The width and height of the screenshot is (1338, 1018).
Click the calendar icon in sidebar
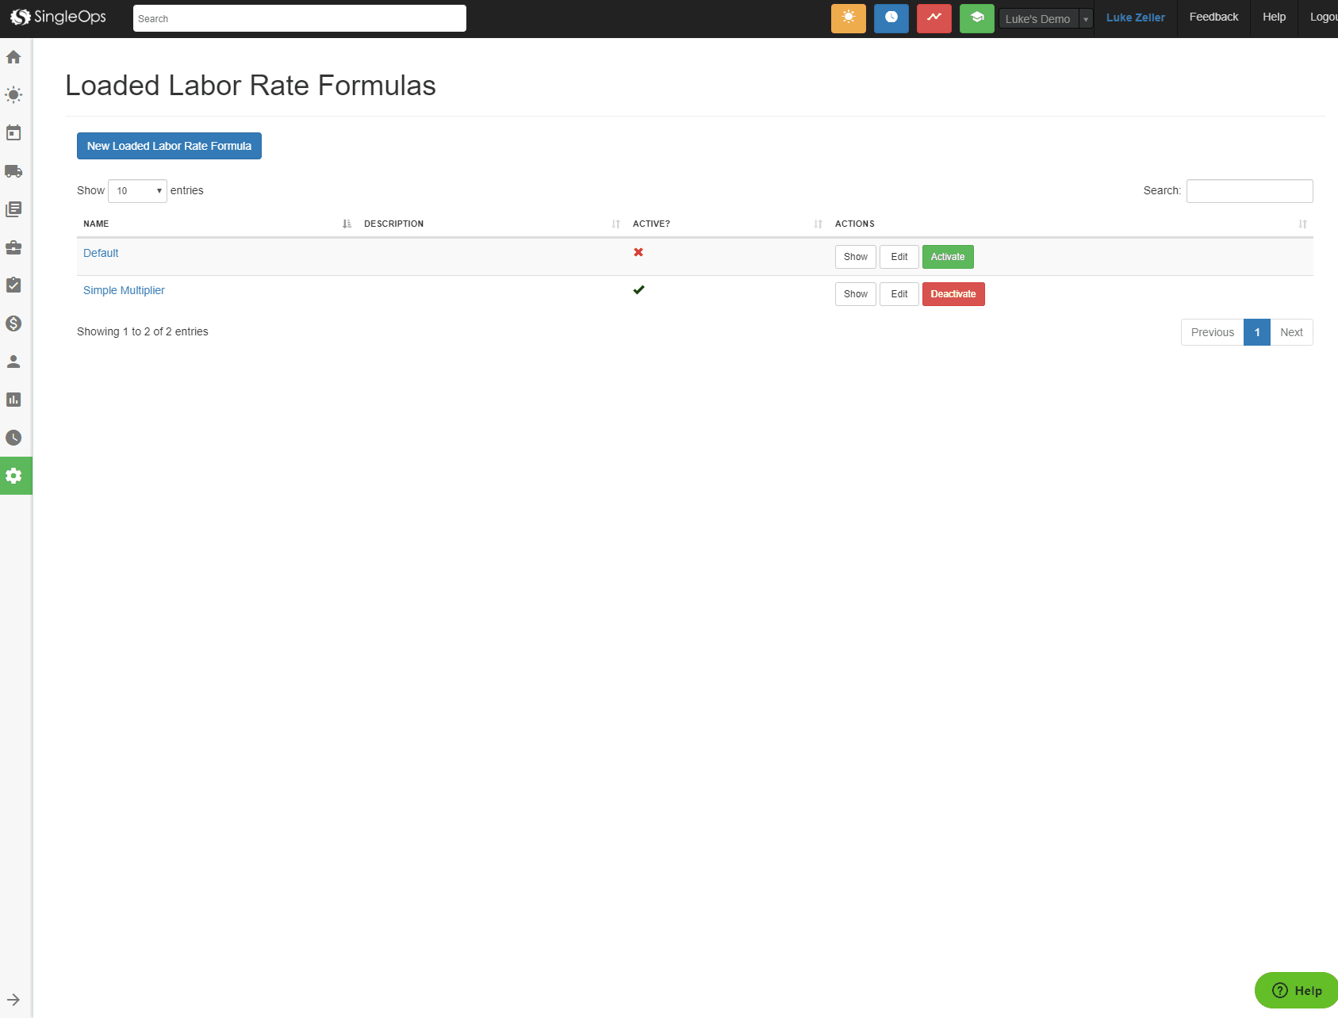(x=13, y=132)
